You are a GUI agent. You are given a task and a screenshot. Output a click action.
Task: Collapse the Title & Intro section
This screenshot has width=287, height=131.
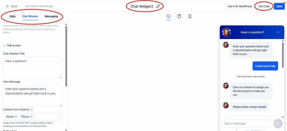(x=4, y=46)
